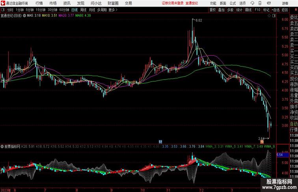Click the 统计 statistics button
Screen dimensions: 298x192
239,10
